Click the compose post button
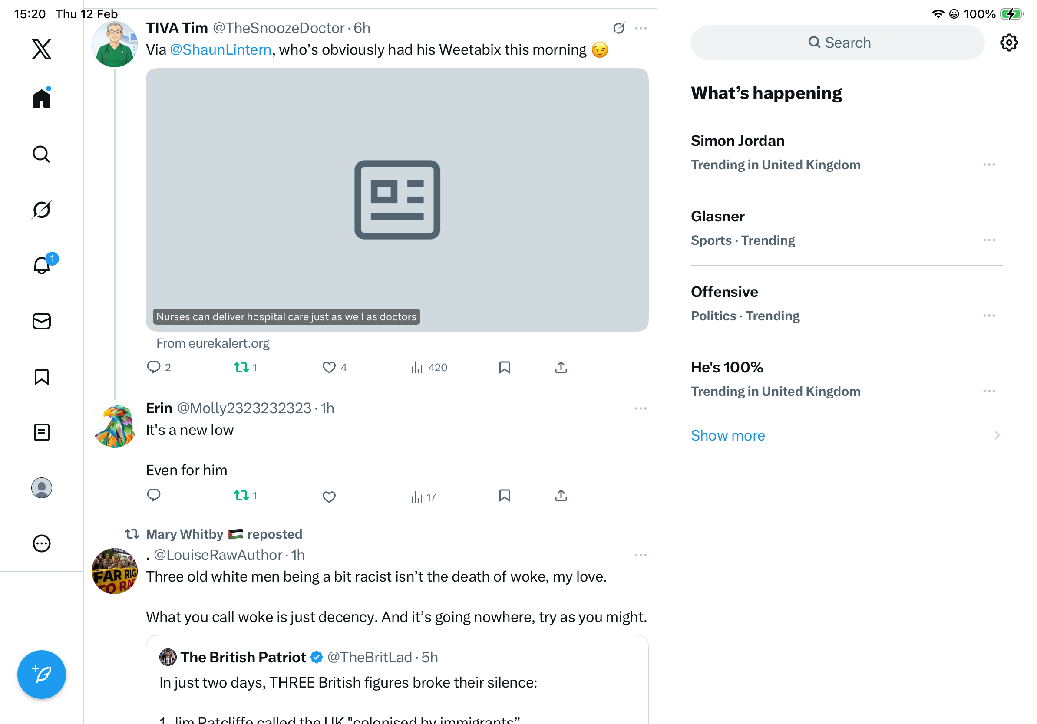 click(42, 675)
